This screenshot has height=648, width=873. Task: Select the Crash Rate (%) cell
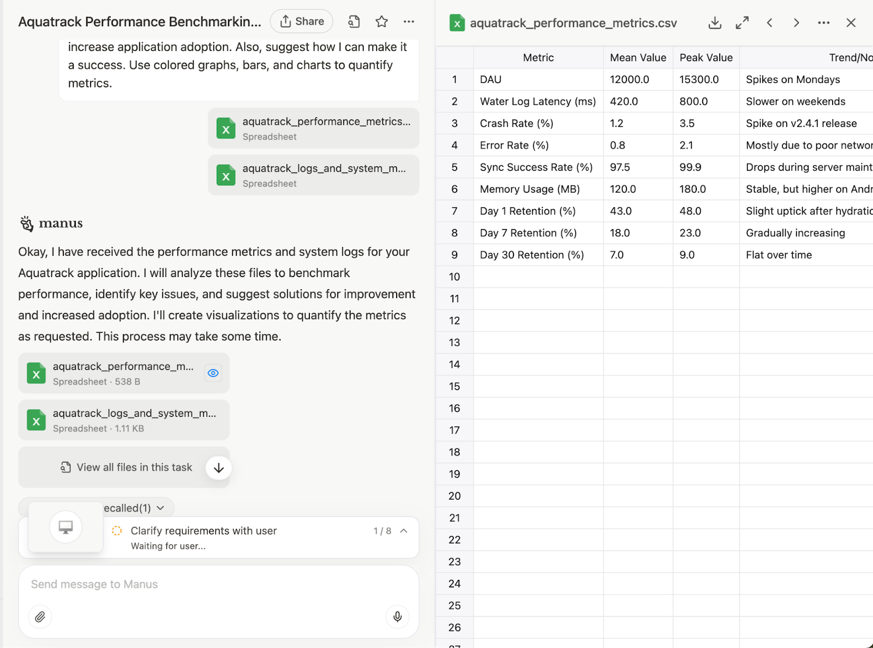539,123
